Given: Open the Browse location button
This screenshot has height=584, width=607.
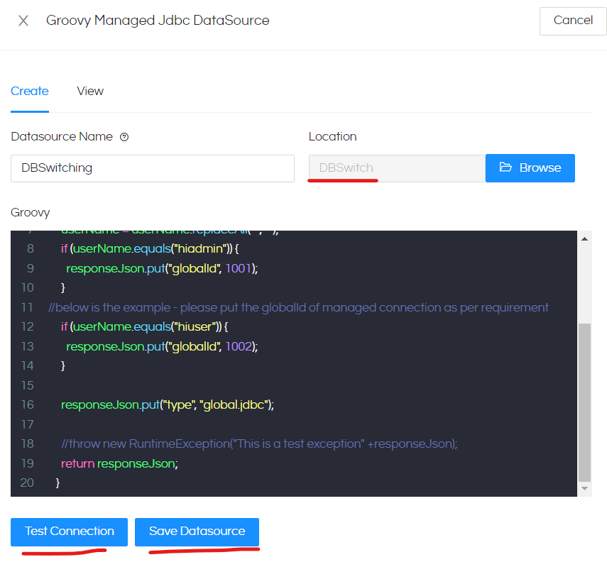Looking at the screenshot, I should [x=530, y=168].
